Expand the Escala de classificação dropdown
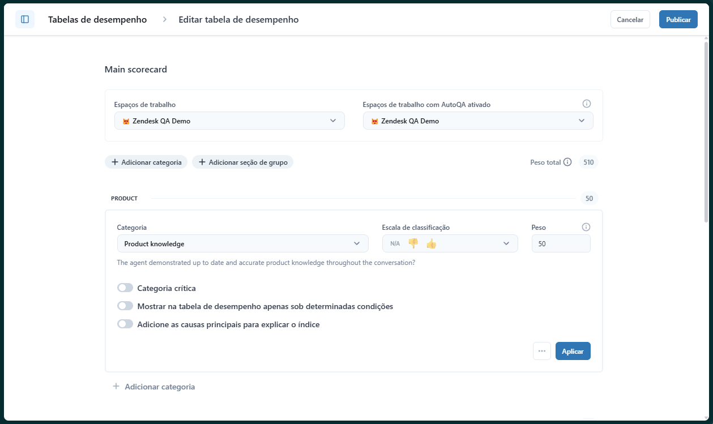This screenshot has width=713, height=424. [450, 243]
